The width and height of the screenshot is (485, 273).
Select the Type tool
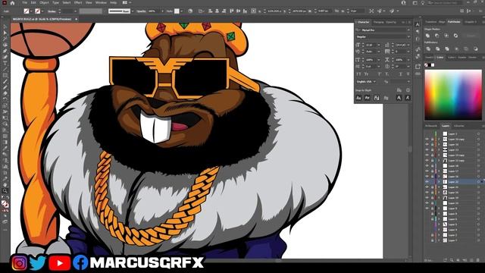[x=5, y=63]
